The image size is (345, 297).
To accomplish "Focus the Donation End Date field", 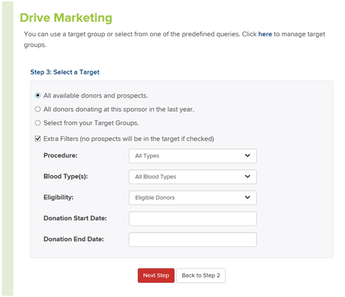I will click(x=192, y=240).
